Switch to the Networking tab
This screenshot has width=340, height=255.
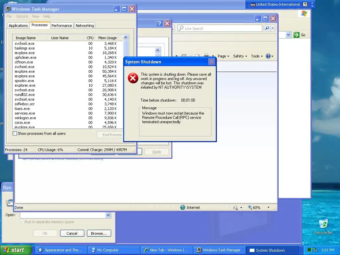pyautogui.click(x=85, y=25)
